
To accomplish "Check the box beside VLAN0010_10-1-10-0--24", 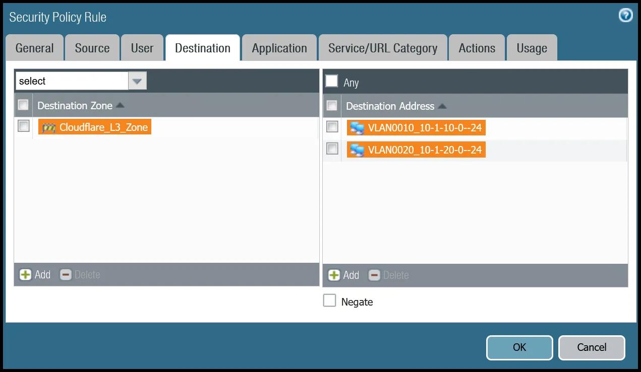I will pos(332,127).
